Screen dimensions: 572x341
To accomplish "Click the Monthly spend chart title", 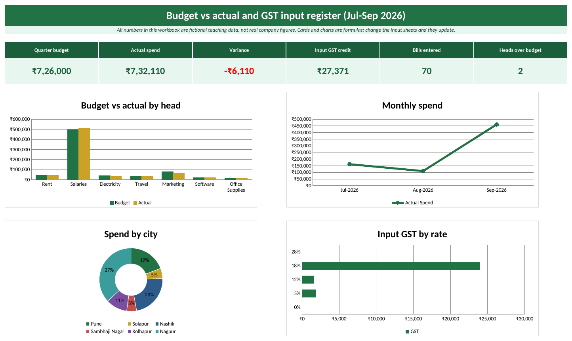I will tap(412, 105).
